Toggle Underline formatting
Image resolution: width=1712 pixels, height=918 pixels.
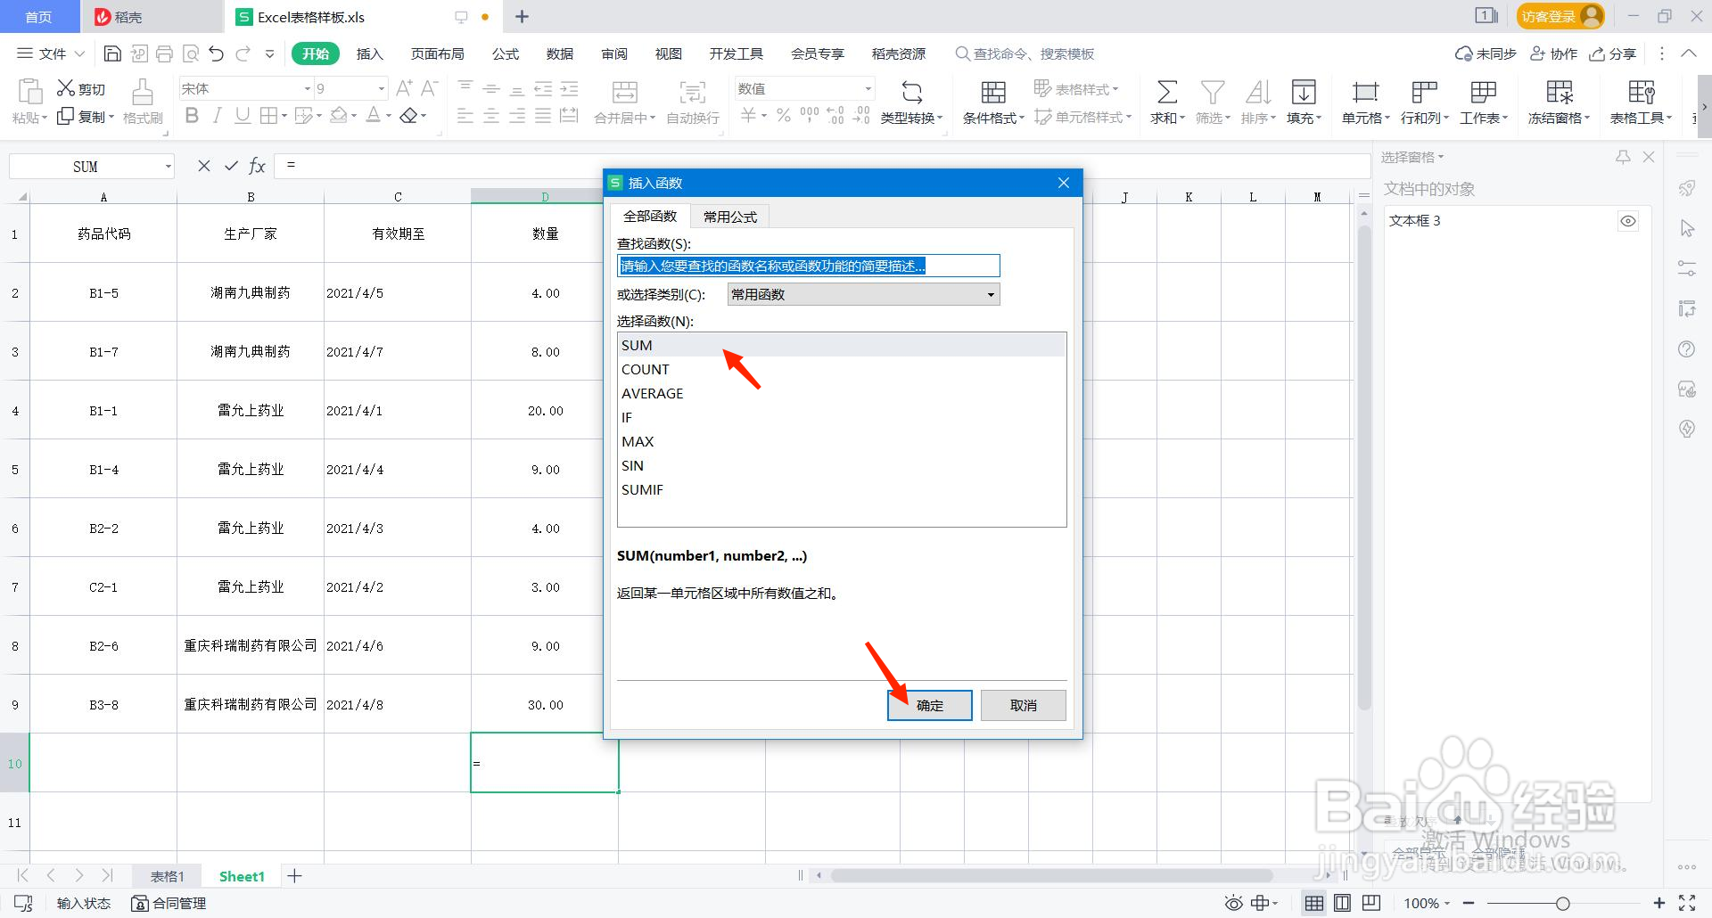pos(243,115)
